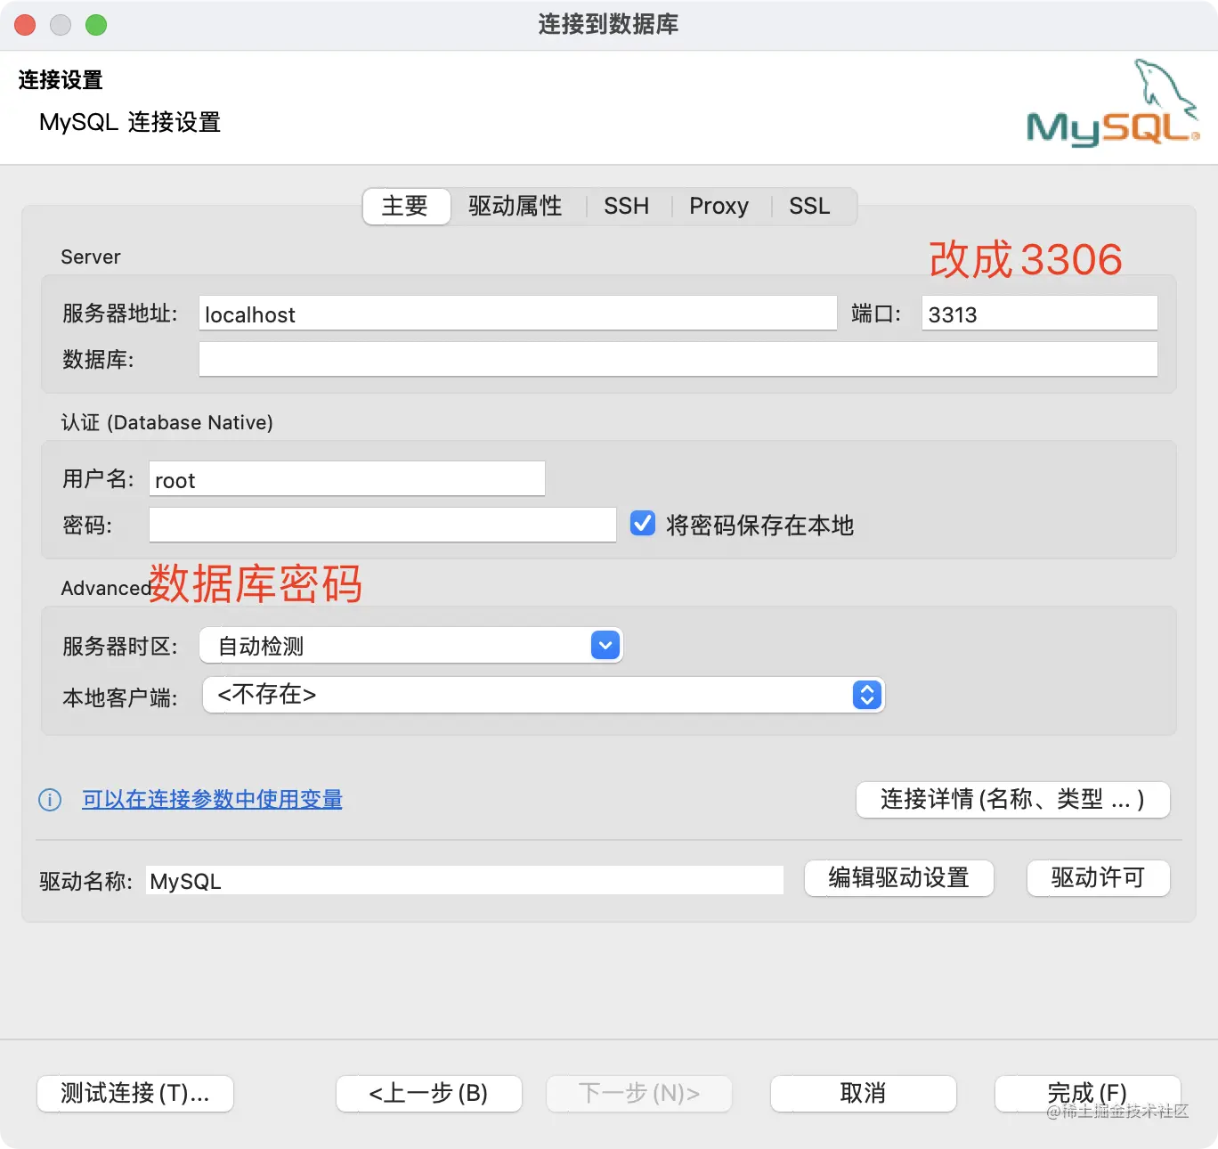Uncheck save password locally checkbox

click(643, 524)
